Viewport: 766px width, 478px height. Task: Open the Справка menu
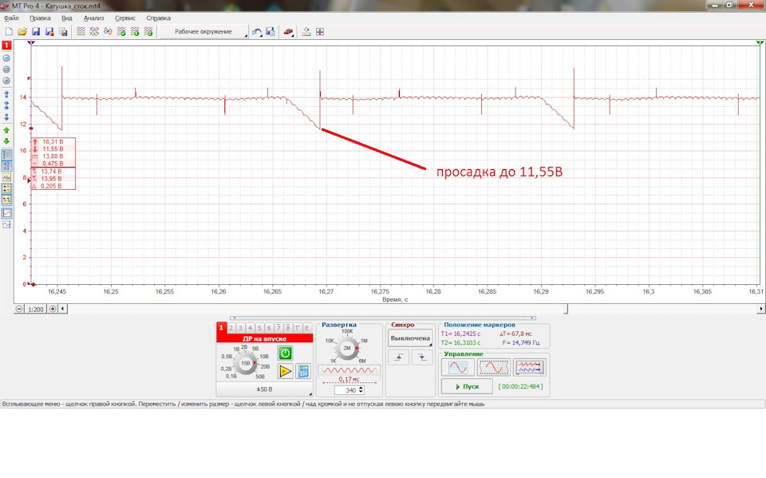pyautogui.click(x=158, y=18)
